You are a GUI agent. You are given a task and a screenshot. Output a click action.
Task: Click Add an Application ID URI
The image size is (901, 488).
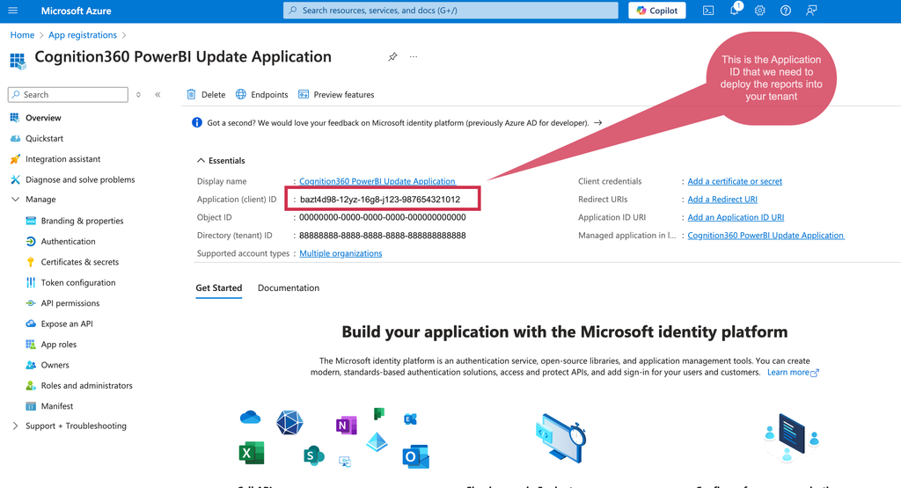[x=736, y=217]
